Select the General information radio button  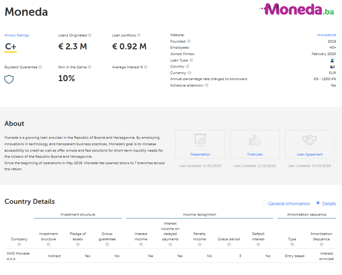(264, 203)
